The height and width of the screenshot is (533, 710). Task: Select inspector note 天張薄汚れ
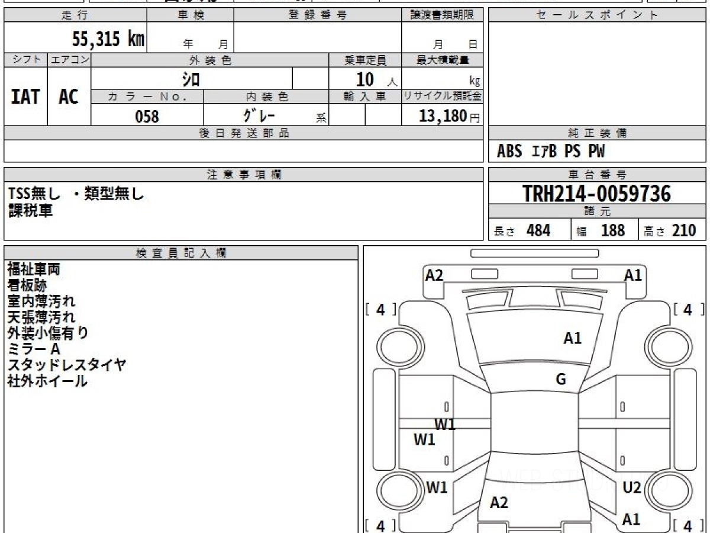(x=41, y=317)
